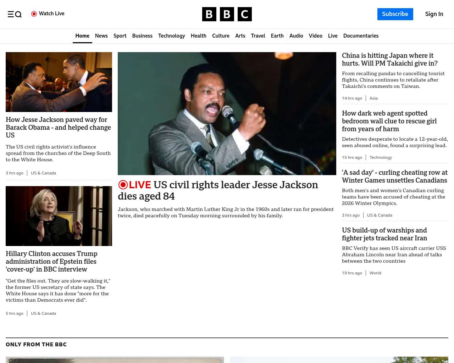454x363 pixels.
Task: Click the BBC logo
Action: pyautogui.click(x=227, y=14)
